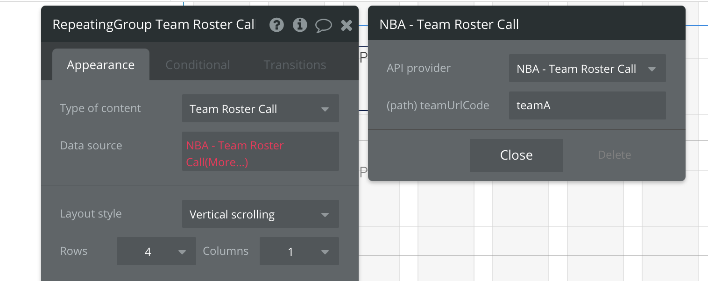Edit the Data source expression field
The height and width of the screenshot is (281, 708).
coord(261,152)
